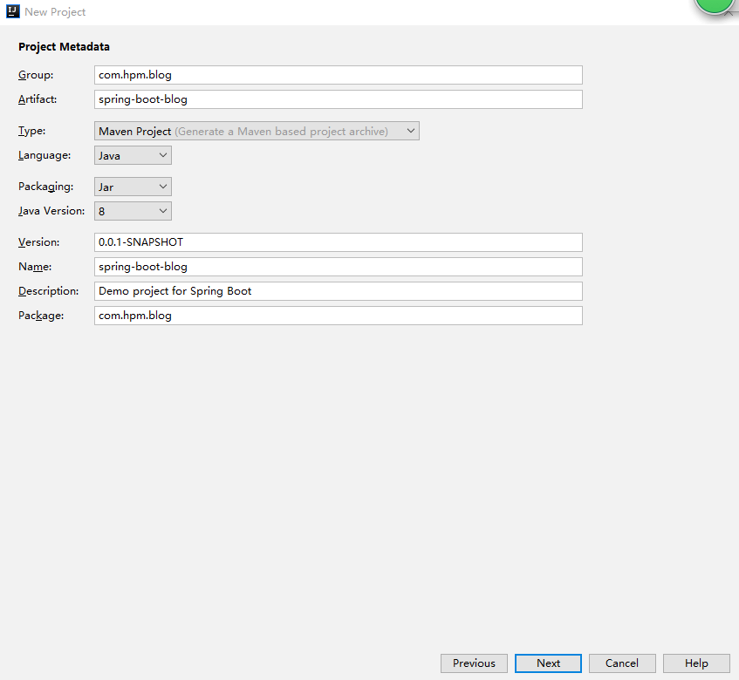Select the Description field text
Image resolution: width=739 pixels, height=680 pixels.
[x=338, y=291]
